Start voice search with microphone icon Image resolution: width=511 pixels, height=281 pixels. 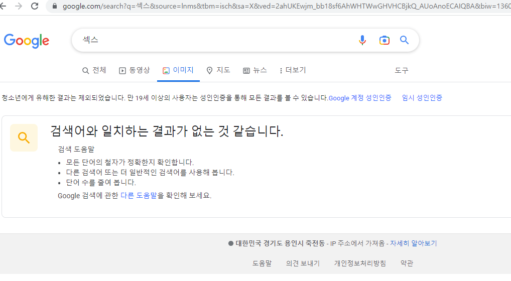362,40
